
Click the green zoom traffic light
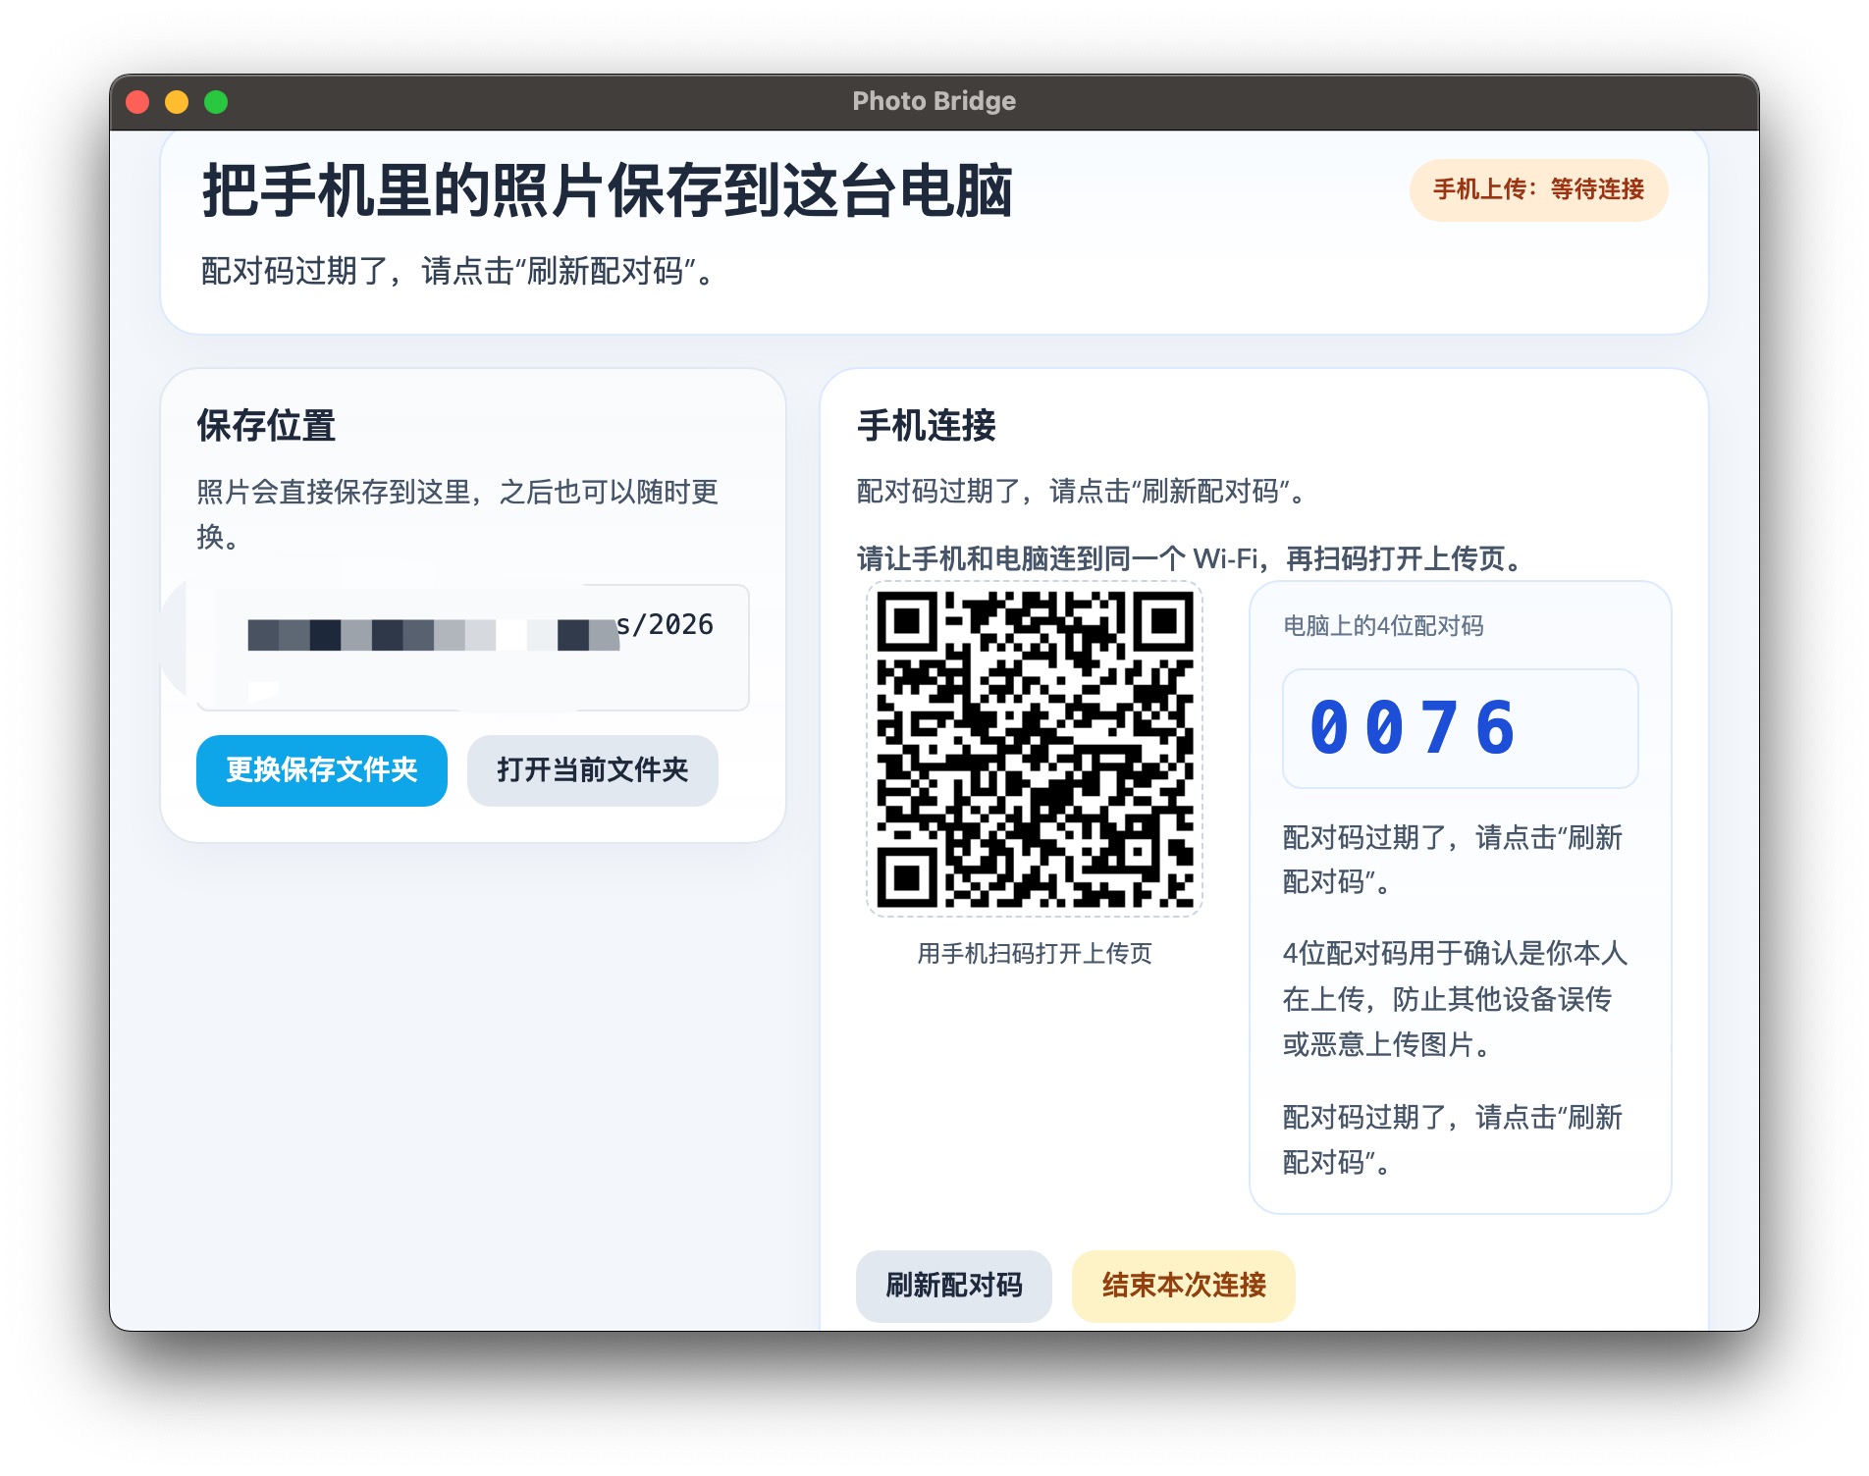click(x=214, y=100)
